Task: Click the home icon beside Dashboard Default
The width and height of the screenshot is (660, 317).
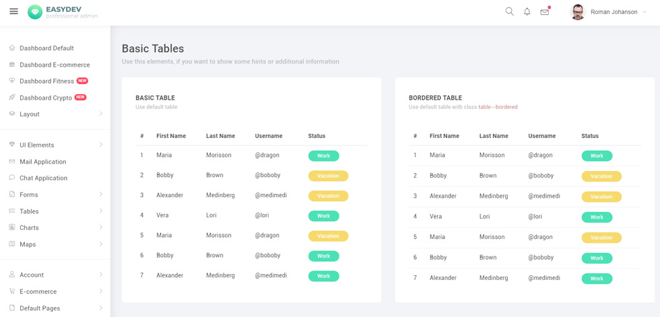Action: point(12,48)
